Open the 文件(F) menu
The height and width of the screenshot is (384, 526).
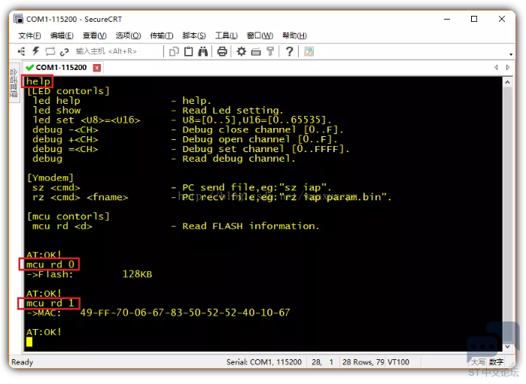29,35
